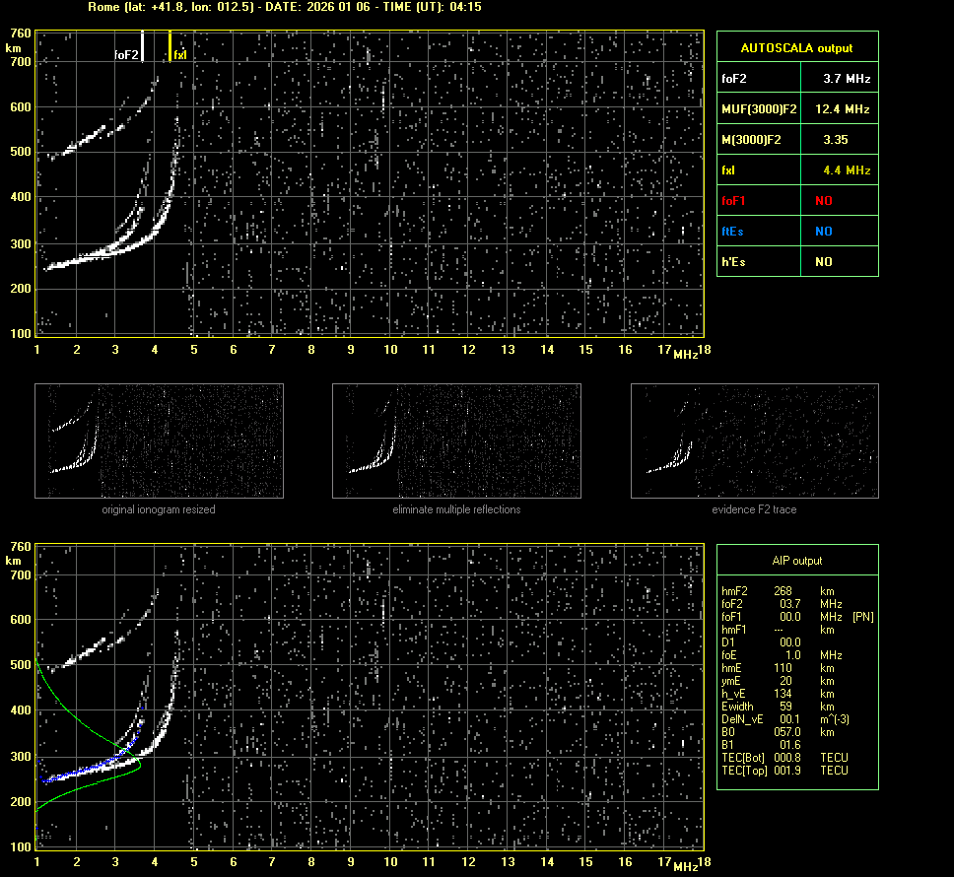
Task: Open the original ionogram resized thumbnail
Action: tap(159, 440)
